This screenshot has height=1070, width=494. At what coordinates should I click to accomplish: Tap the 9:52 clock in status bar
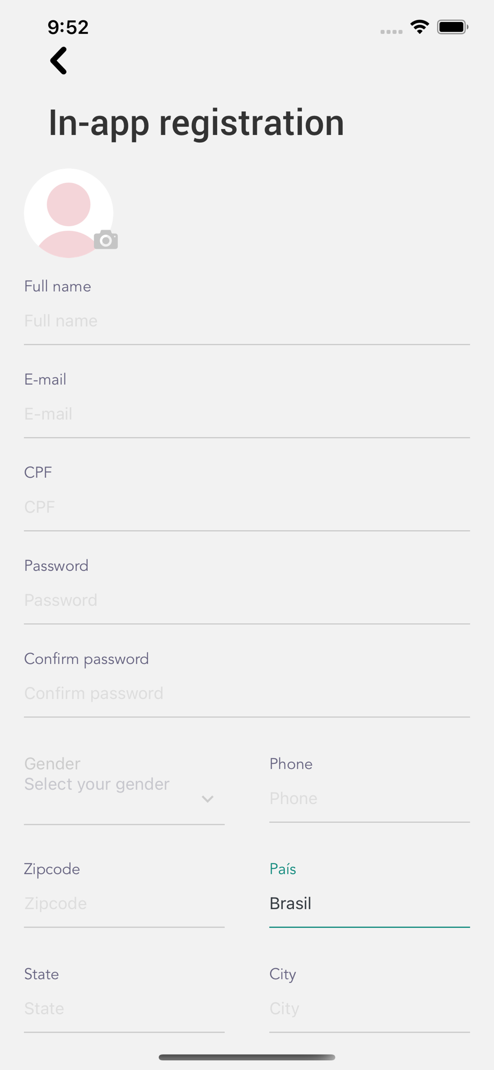(x=68, y=27)
